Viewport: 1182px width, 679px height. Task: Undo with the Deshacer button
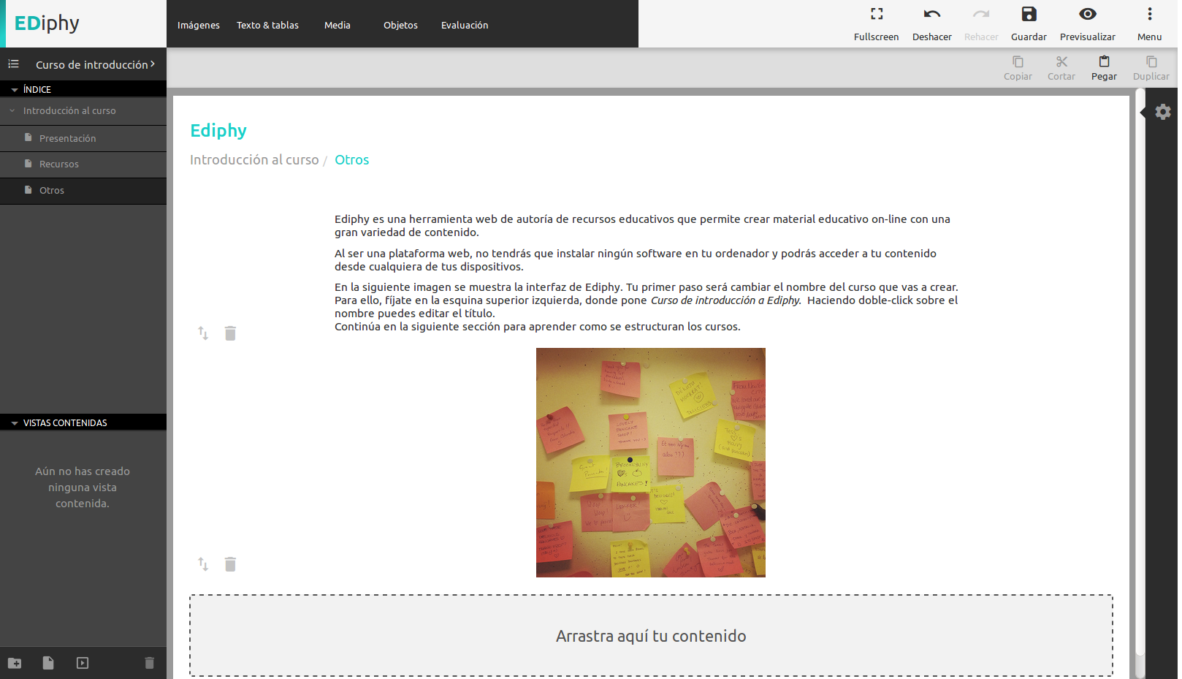tap(932, 24)
